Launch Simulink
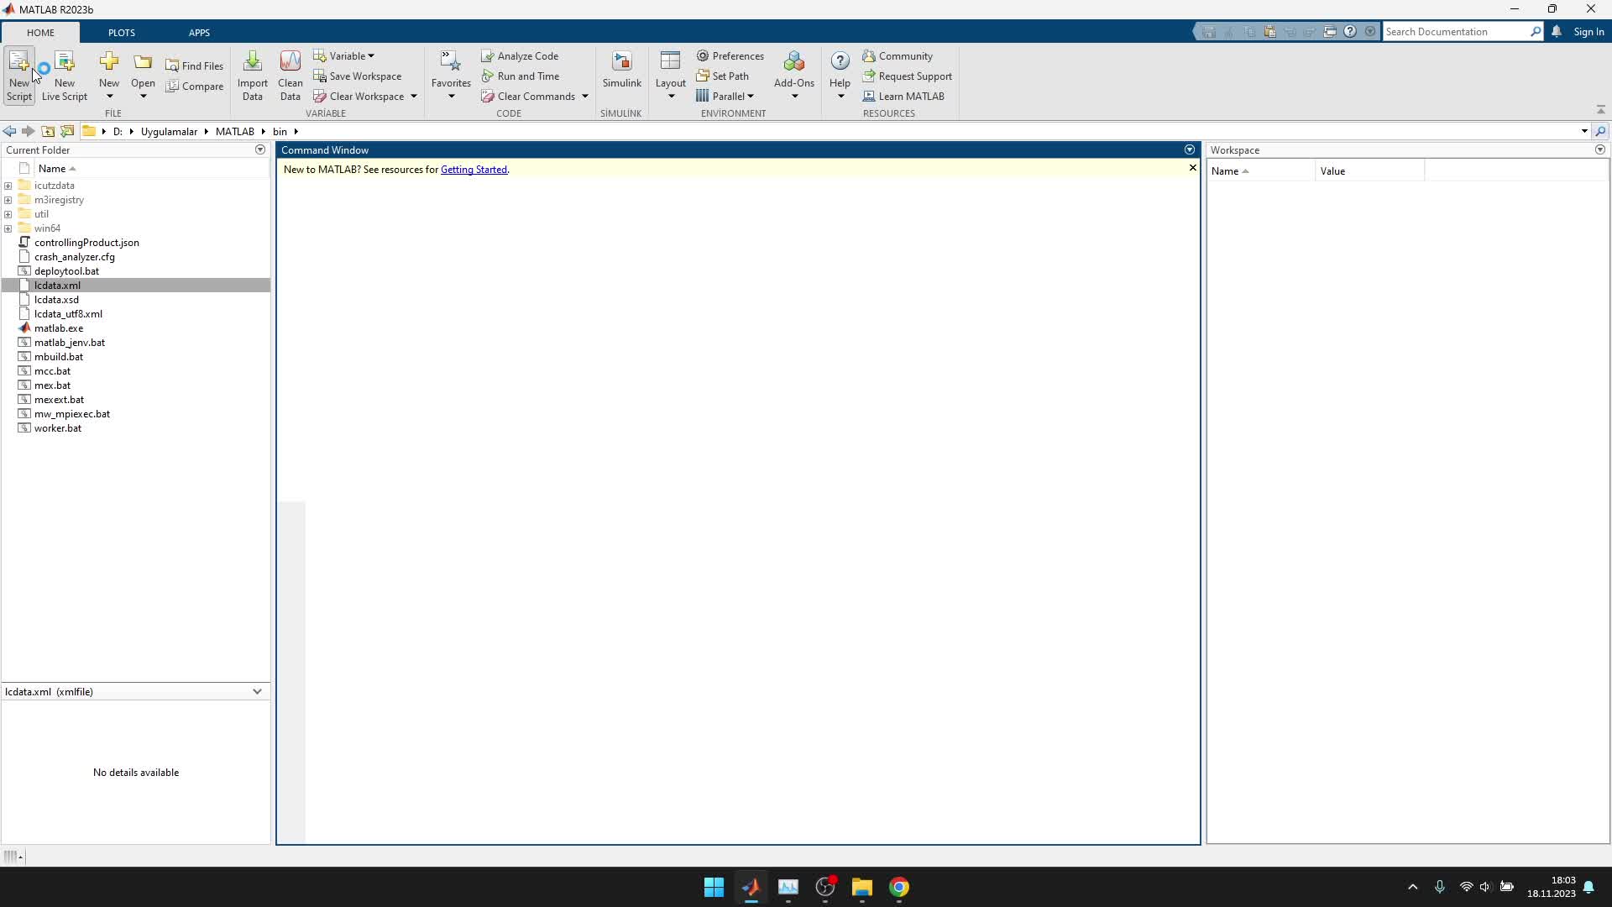This screenshot has width=1612, height=907. tap(621, 70)
